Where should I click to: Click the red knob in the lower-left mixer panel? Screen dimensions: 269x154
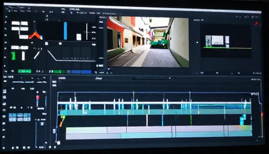tap(38, 98)
